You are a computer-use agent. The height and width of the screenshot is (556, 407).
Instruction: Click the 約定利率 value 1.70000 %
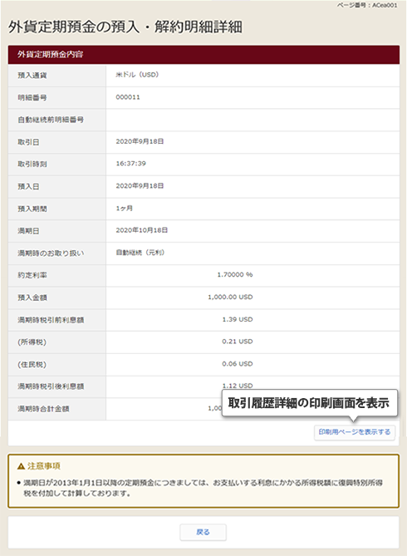(235, 274)
